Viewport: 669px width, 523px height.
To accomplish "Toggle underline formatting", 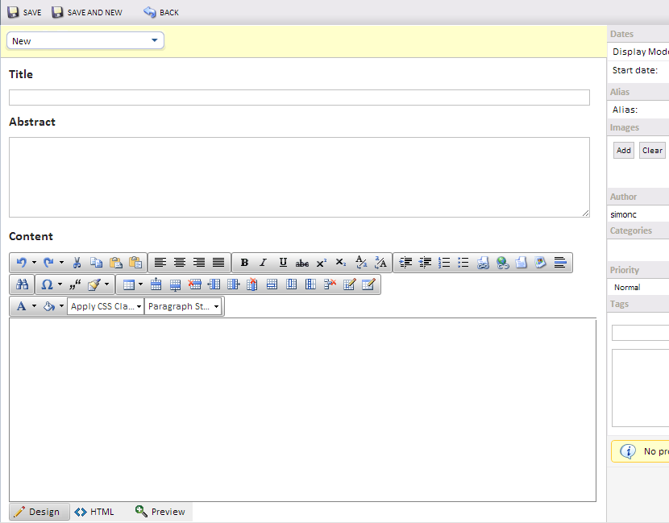I will coord(283,263).
